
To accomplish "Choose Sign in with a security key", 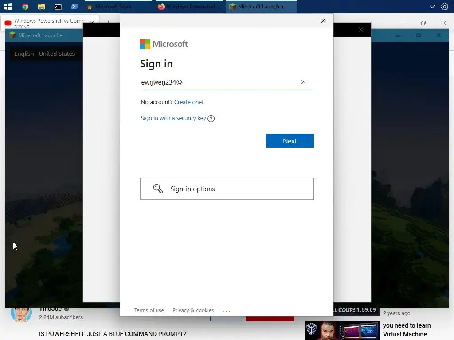I will [x=173, y=118].
